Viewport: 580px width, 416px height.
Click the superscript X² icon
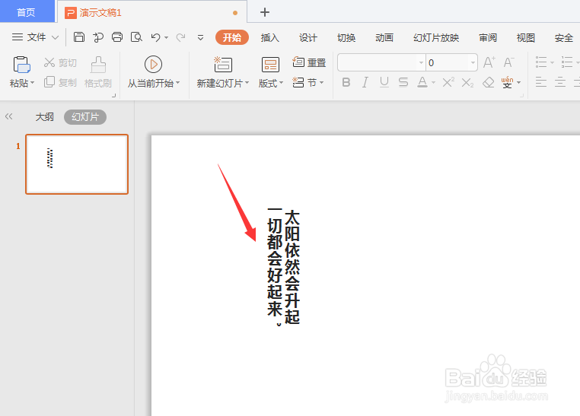pyautogui.click(x=448, y=82)
